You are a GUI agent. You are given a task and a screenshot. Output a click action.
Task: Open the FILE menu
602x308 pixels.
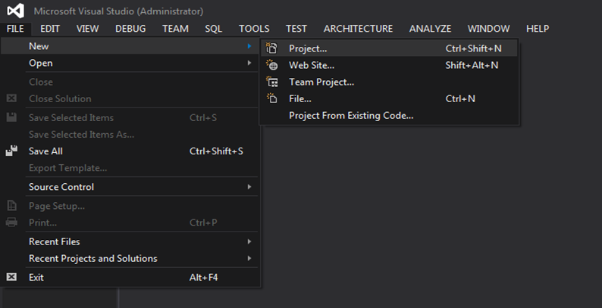(15, 29)
